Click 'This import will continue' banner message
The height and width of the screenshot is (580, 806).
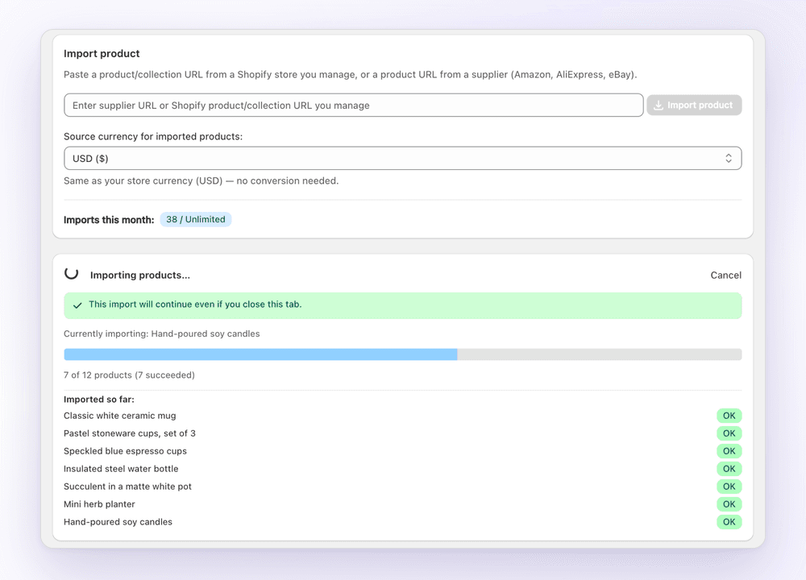[x=195, y=304]
